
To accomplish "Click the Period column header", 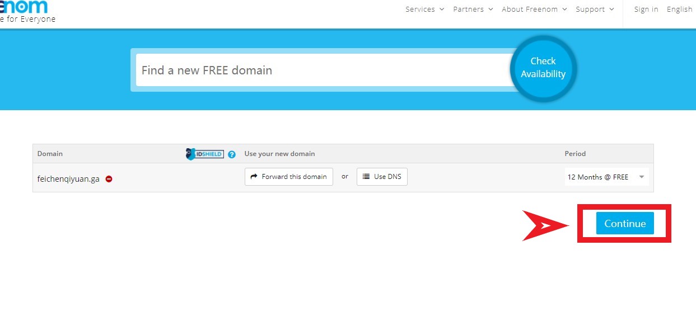I will tap(575, 153).
